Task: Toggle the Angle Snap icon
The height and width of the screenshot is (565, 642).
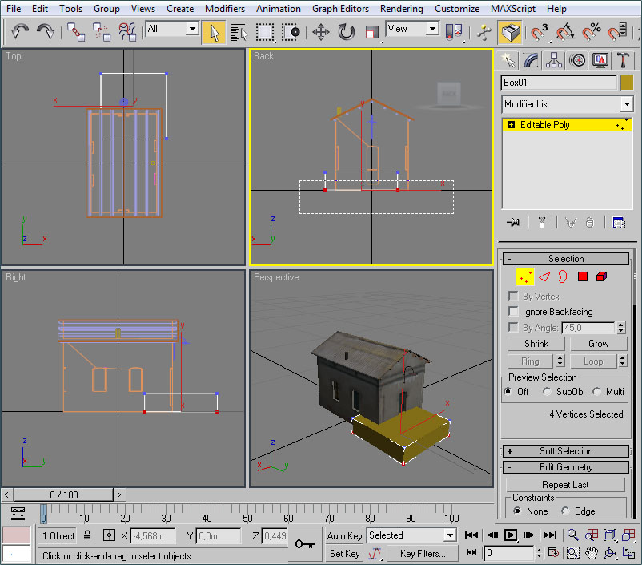Action: (x=565, y=32)
